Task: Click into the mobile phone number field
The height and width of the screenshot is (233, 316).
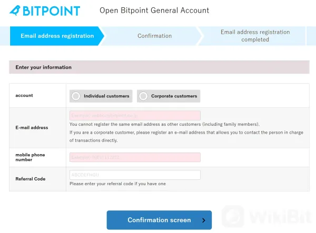Action: 135,157
